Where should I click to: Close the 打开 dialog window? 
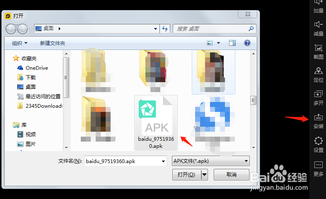248,14
